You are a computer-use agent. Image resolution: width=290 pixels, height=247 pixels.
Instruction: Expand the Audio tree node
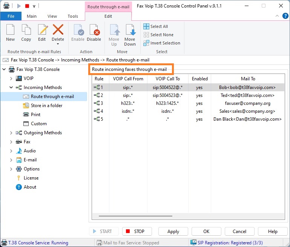click(x=11, y=151)
